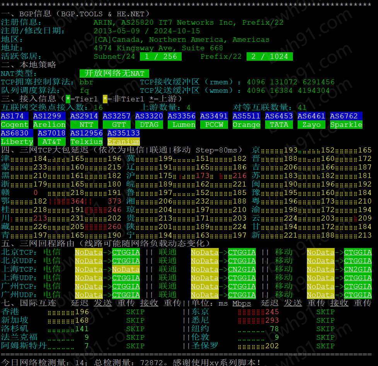Click the AS5511 label

[246, 116]
